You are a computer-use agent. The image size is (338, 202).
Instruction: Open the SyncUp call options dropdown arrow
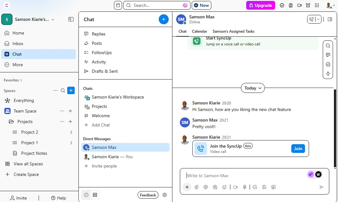tap(318, 20)
